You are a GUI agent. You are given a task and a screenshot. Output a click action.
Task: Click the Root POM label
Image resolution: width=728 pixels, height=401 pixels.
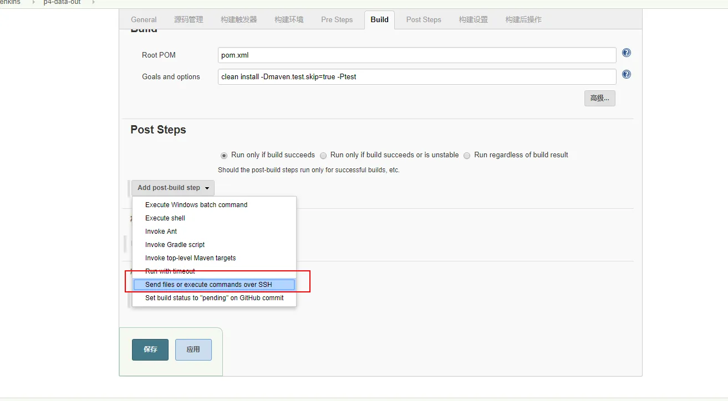tap(159, 55)
